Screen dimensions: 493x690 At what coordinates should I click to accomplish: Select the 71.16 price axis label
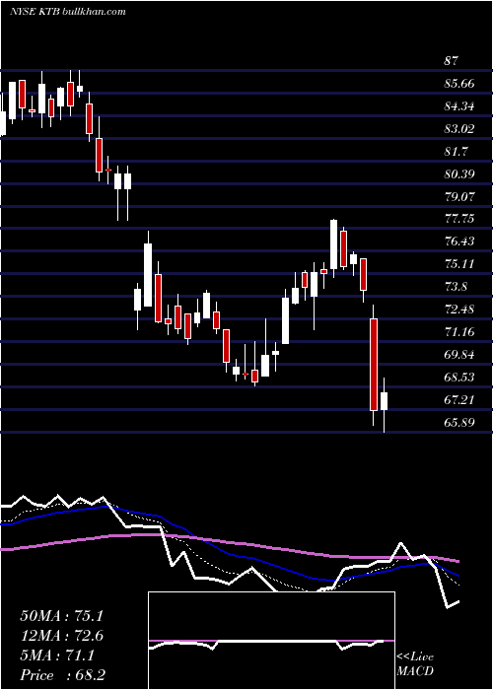460,332
